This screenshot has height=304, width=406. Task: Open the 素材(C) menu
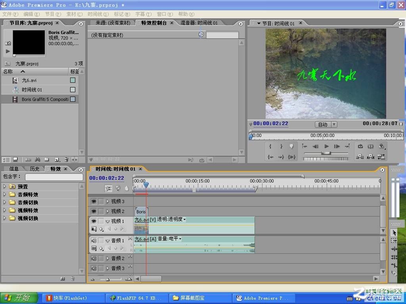(75, 14)
